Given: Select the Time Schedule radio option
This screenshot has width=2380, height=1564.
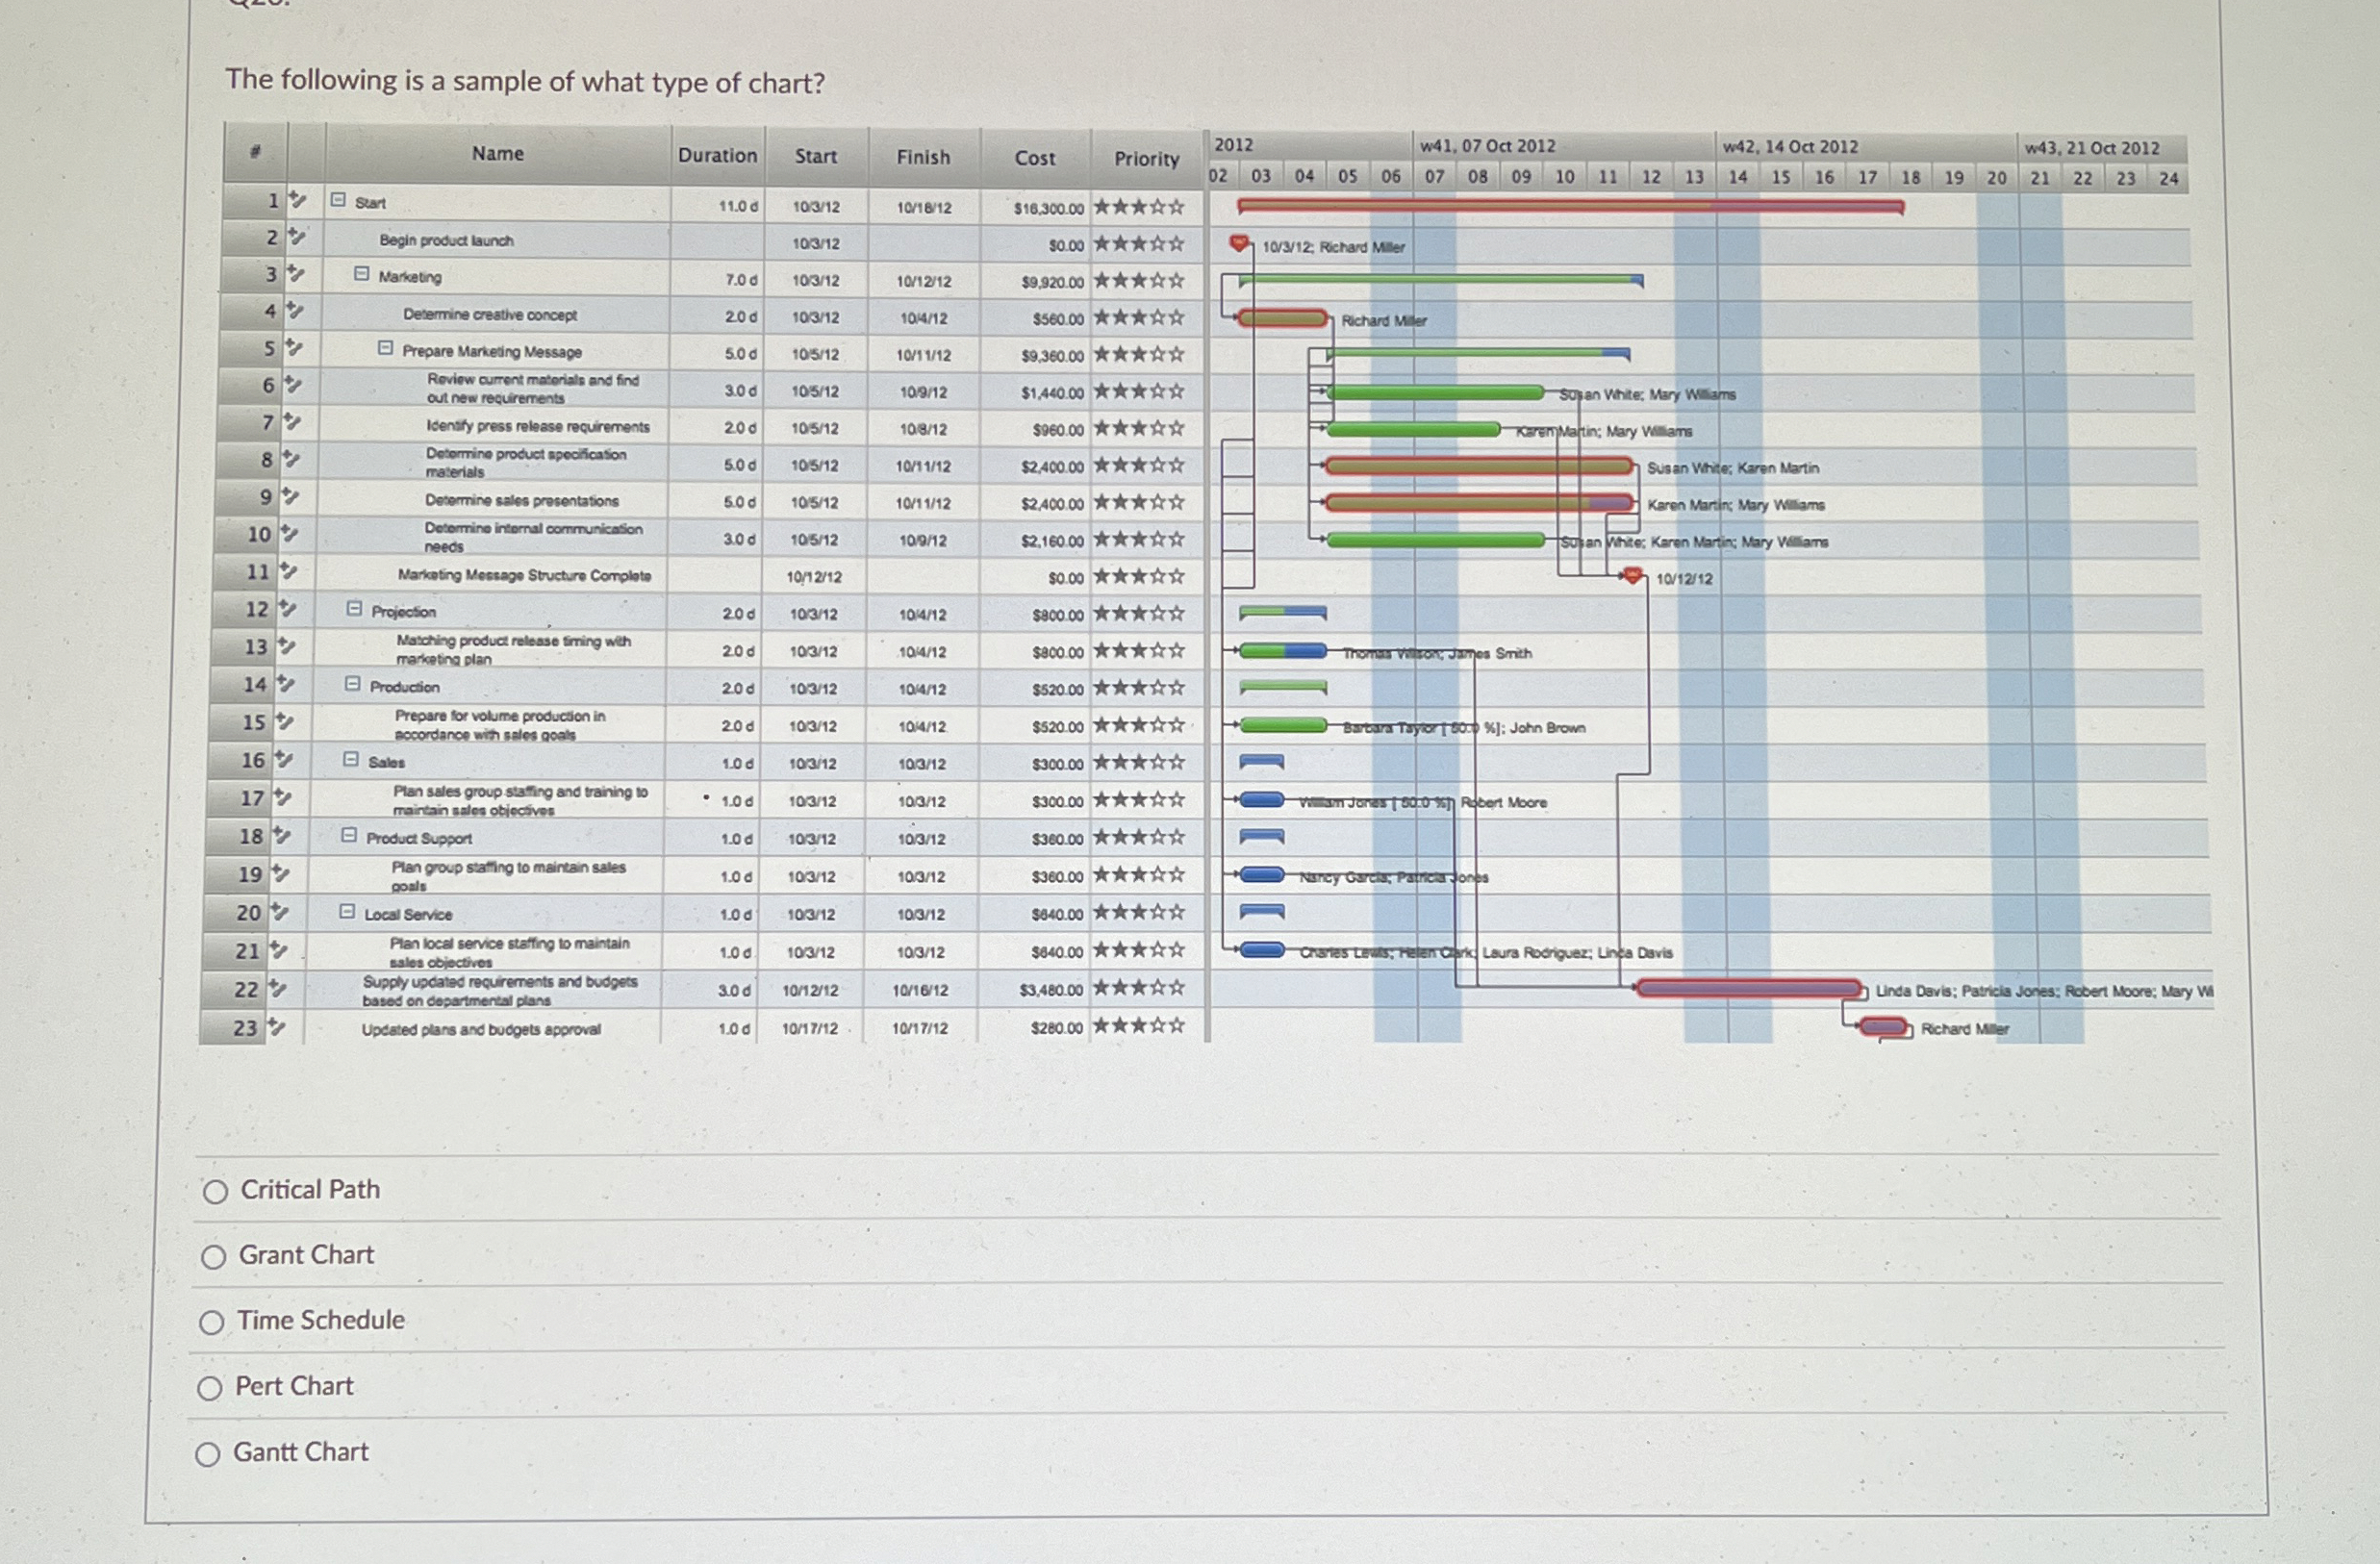Looking at the screenshot, I should (211, 1322).
